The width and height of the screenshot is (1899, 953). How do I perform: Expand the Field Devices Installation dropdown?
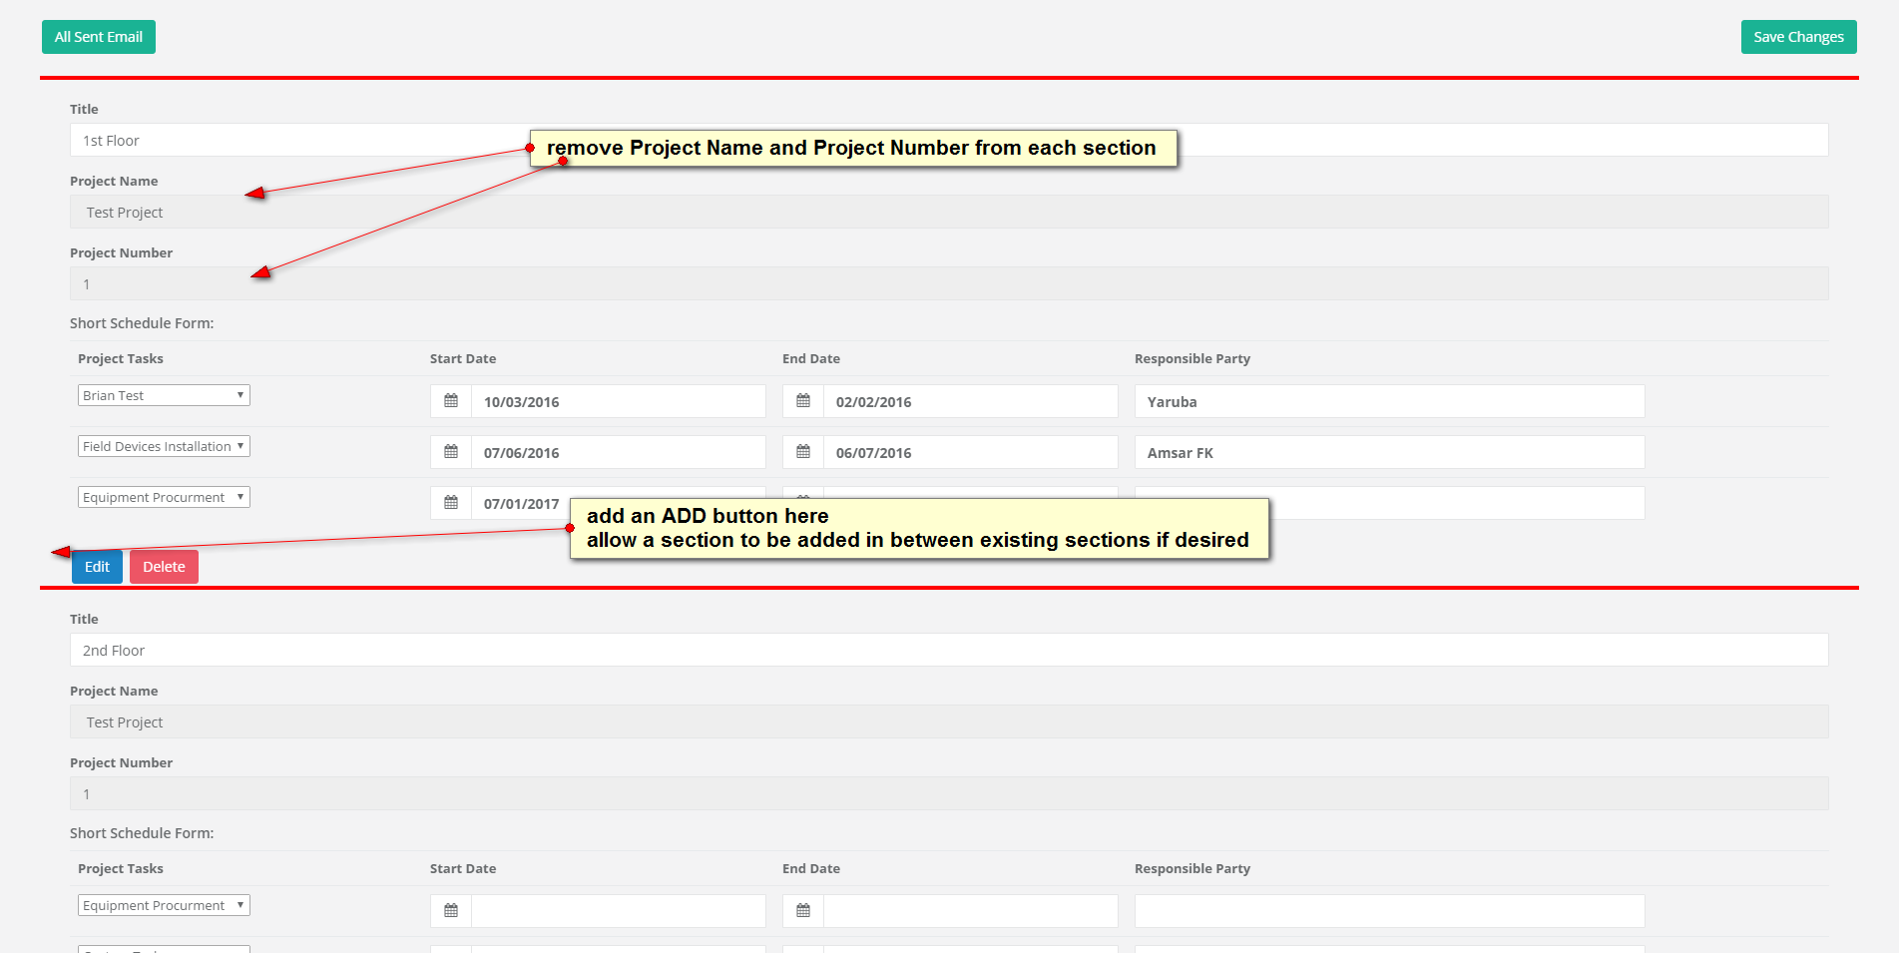click(164, 446)
